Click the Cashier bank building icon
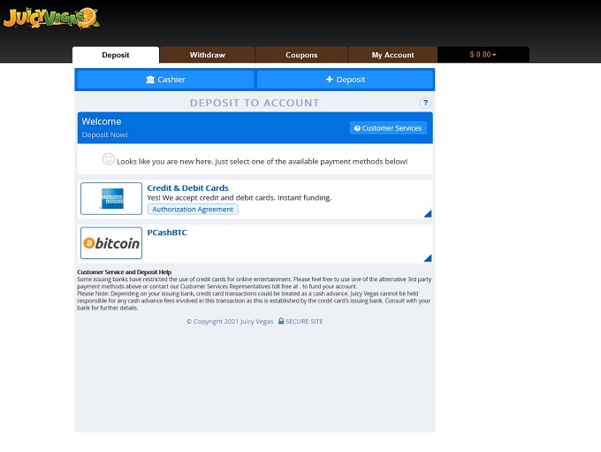The height and width of the screenshot is (452, 601). (150, 80)
